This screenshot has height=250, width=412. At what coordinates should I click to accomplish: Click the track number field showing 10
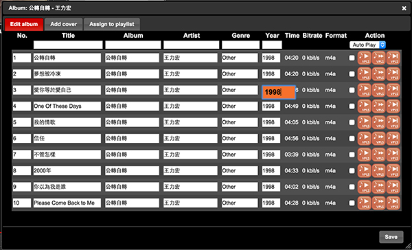[x=22, y=203]
